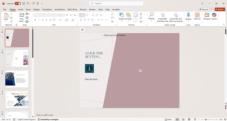The image size is (227, 121).
Task: Toggle Notes pane in status bar
Action: (x=168, y=119)
